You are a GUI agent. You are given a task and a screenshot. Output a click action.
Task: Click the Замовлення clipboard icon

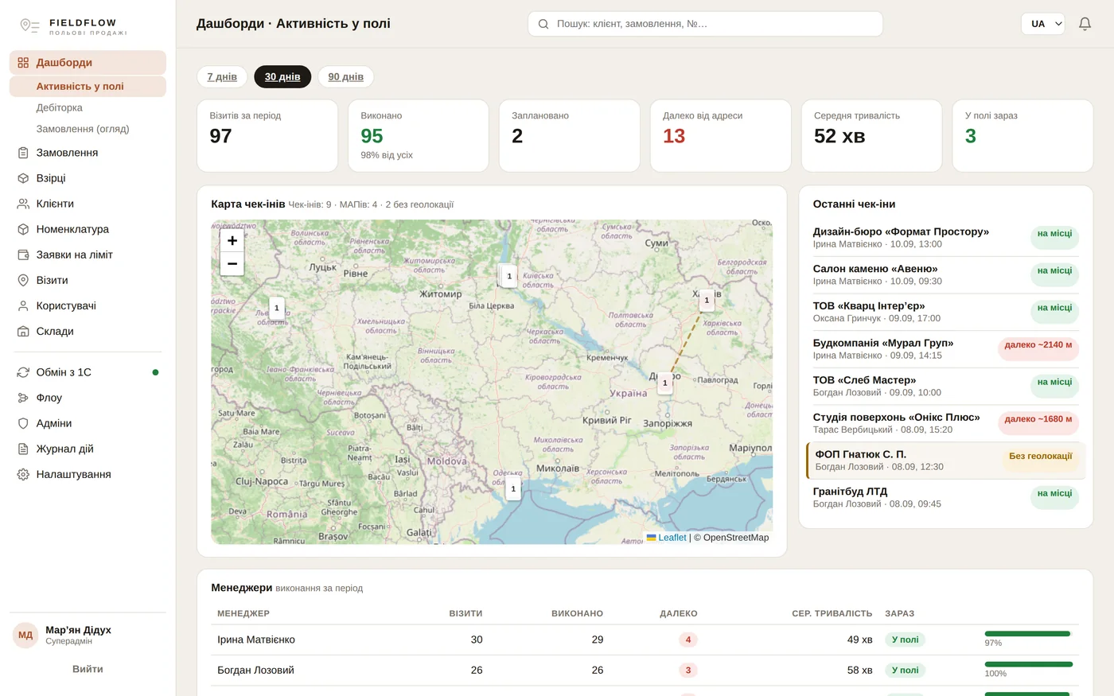tap(23, 153)
